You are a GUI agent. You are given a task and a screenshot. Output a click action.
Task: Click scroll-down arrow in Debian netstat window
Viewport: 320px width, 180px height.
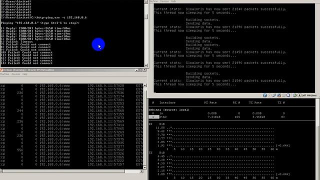[145, 167]
